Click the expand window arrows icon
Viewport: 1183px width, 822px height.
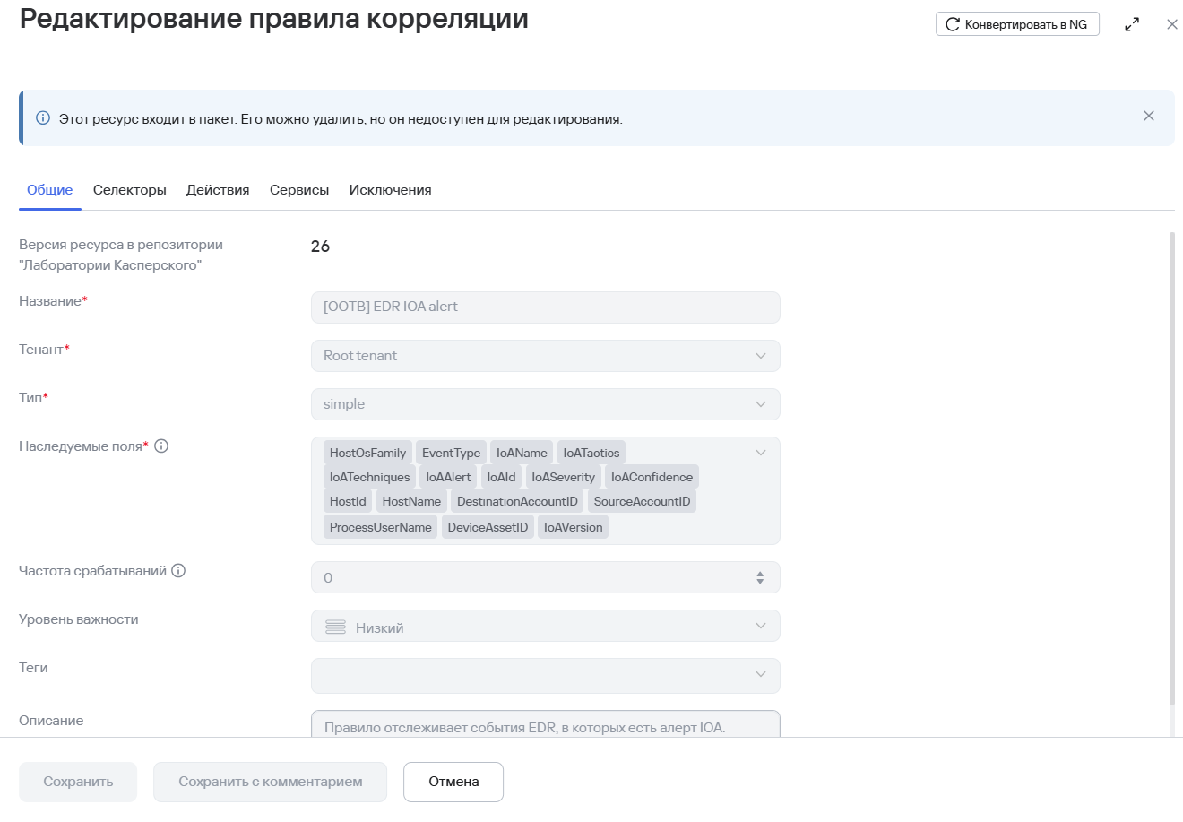click(x=1132, y=25)
